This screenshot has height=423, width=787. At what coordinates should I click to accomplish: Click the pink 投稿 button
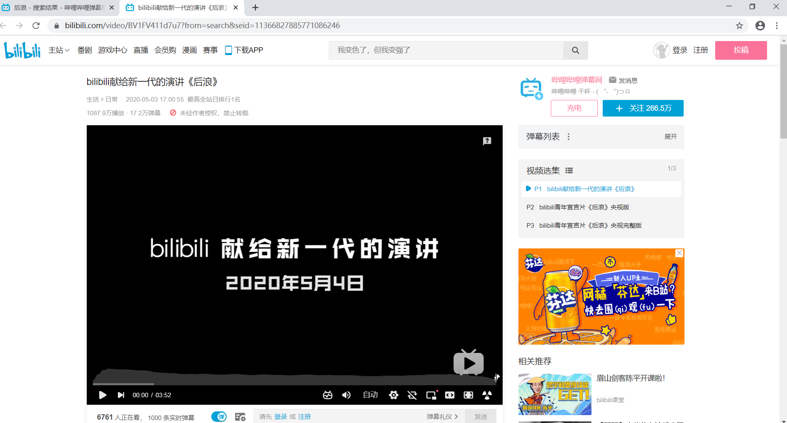[741, 50]
